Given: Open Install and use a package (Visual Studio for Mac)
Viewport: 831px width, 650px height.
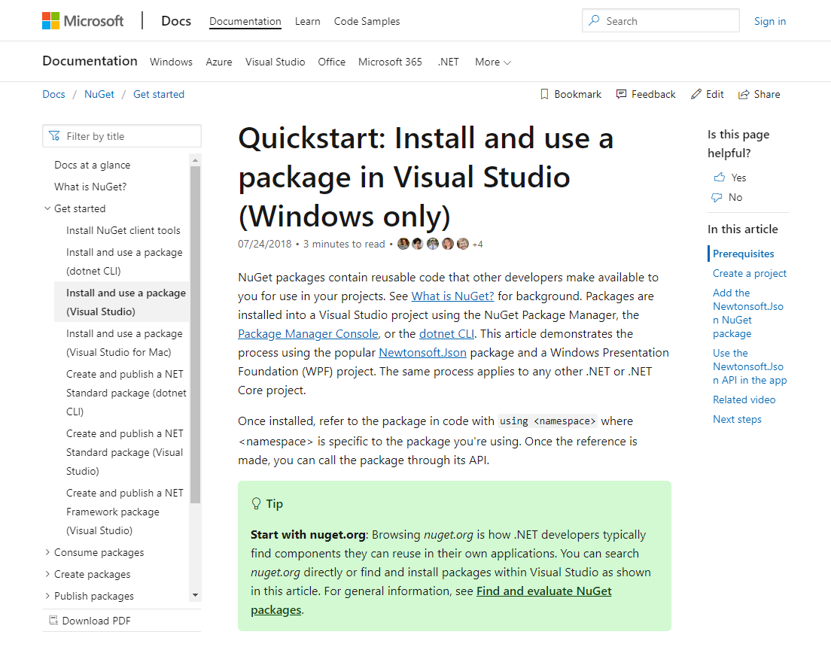Looking at the screenshot, I should [x=124, y=343].
